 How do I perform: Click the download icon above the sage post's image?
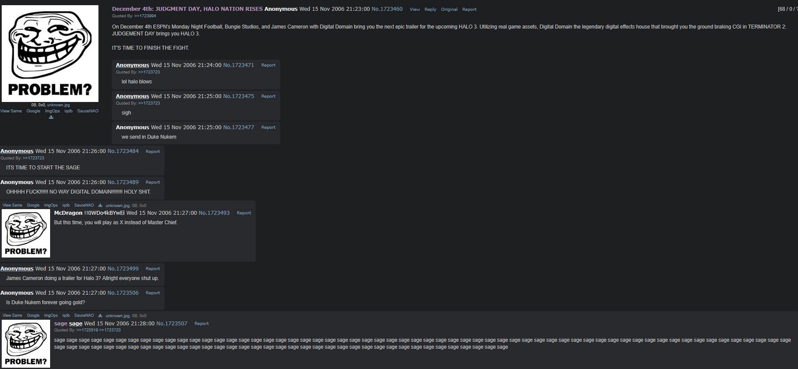(100, 315)
